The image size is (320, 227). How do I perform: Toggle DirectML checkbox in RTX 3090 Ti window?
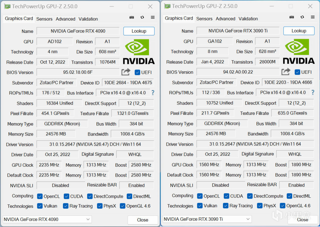tap(289, 196)
